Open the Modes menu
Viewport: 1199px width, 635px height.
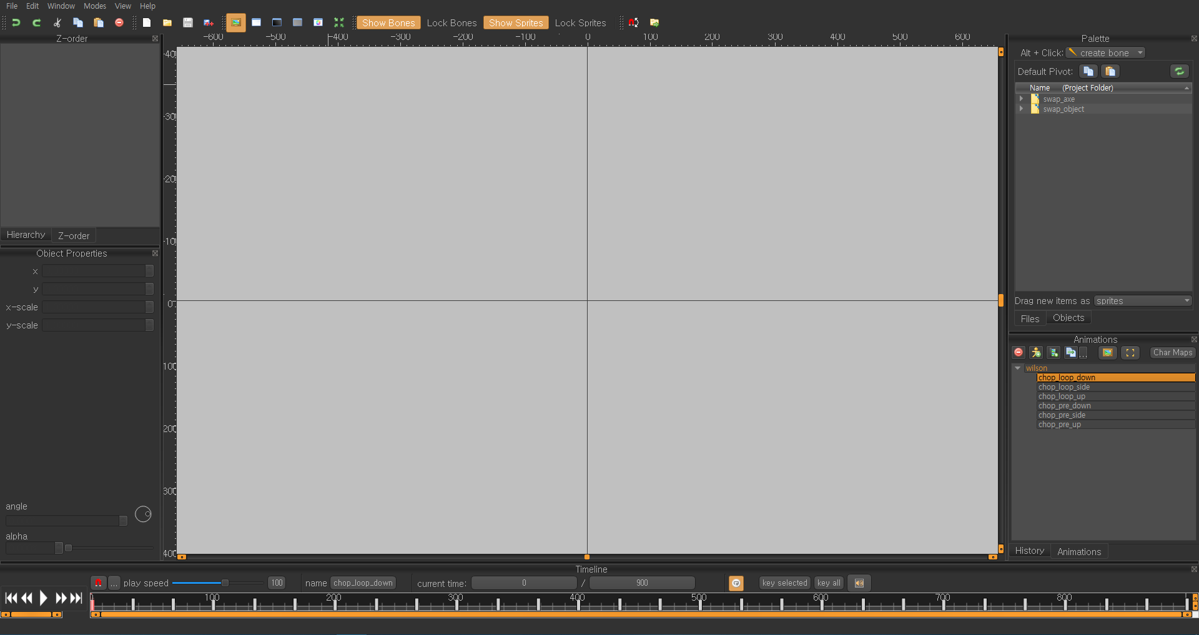coord(95,6)
